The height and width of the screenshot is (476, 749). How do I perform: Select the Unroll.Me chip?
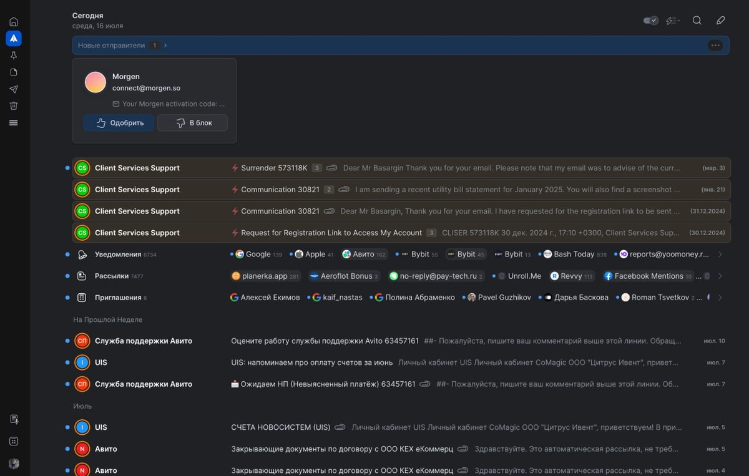[519, 276]
